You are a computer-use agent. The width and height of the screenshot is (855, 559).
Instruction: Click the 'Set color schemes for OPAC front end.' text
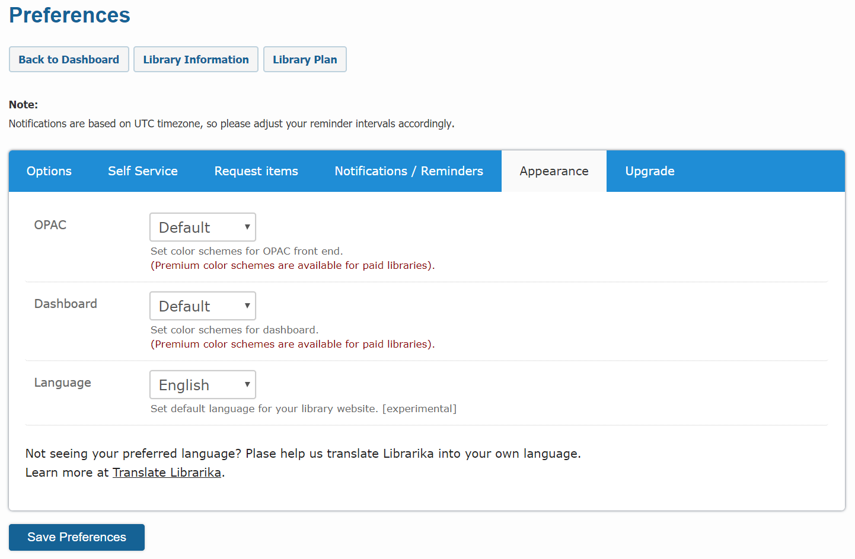pos(247,251)
